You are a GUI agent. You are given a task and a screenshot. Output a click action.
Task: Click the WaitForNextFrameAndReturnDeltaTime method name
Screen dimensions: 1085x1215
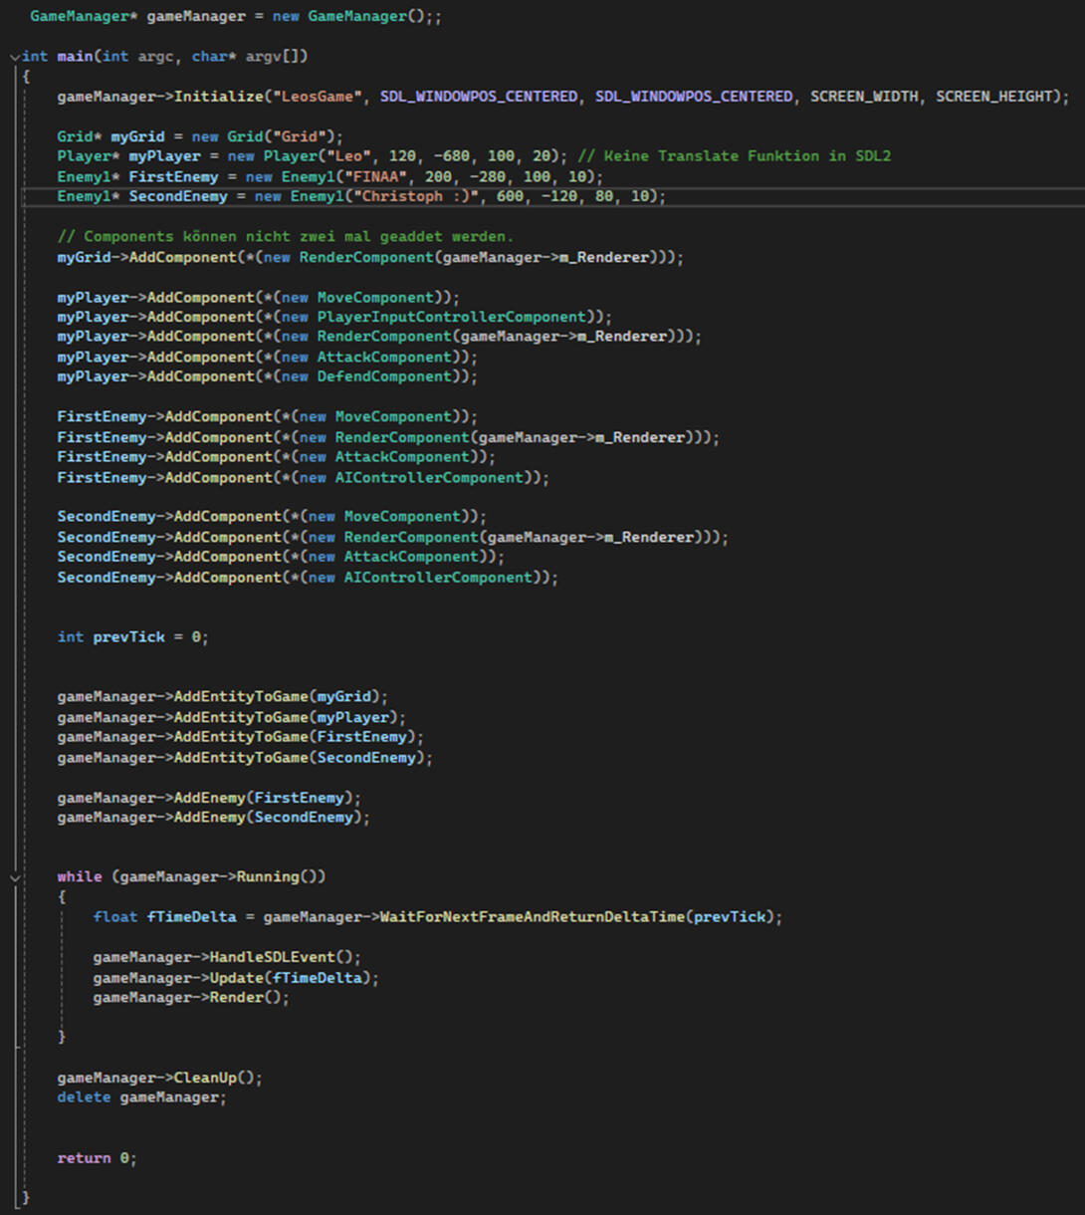click(x=532, y=916)
